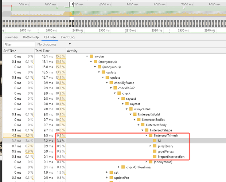Expand the p.rayQuery node
The image size is (226, 182).
coord(150,146)
